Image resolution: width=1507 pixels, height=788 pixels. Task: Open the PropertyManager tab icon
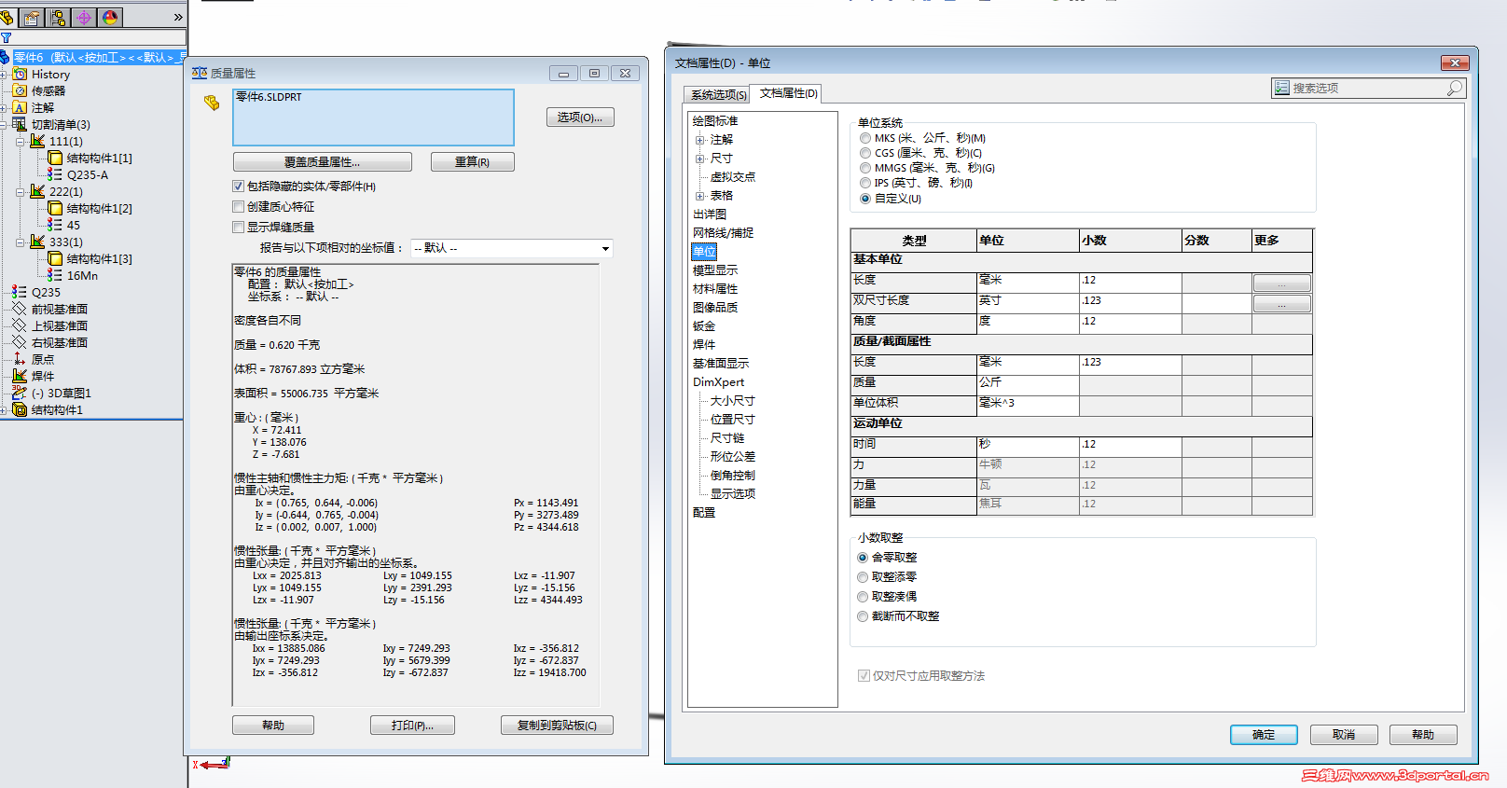coord(33,17)
